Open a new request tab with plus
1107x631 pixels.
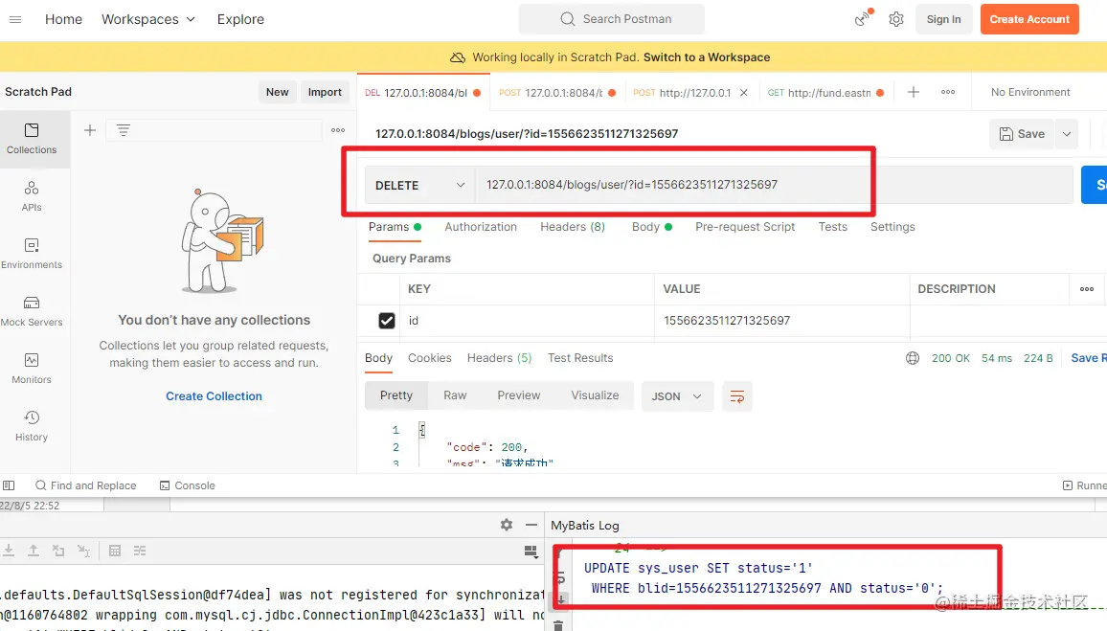tap(914, 92)
